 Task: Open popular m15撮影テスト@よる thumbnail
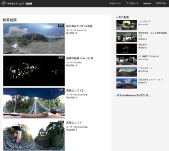127,60
